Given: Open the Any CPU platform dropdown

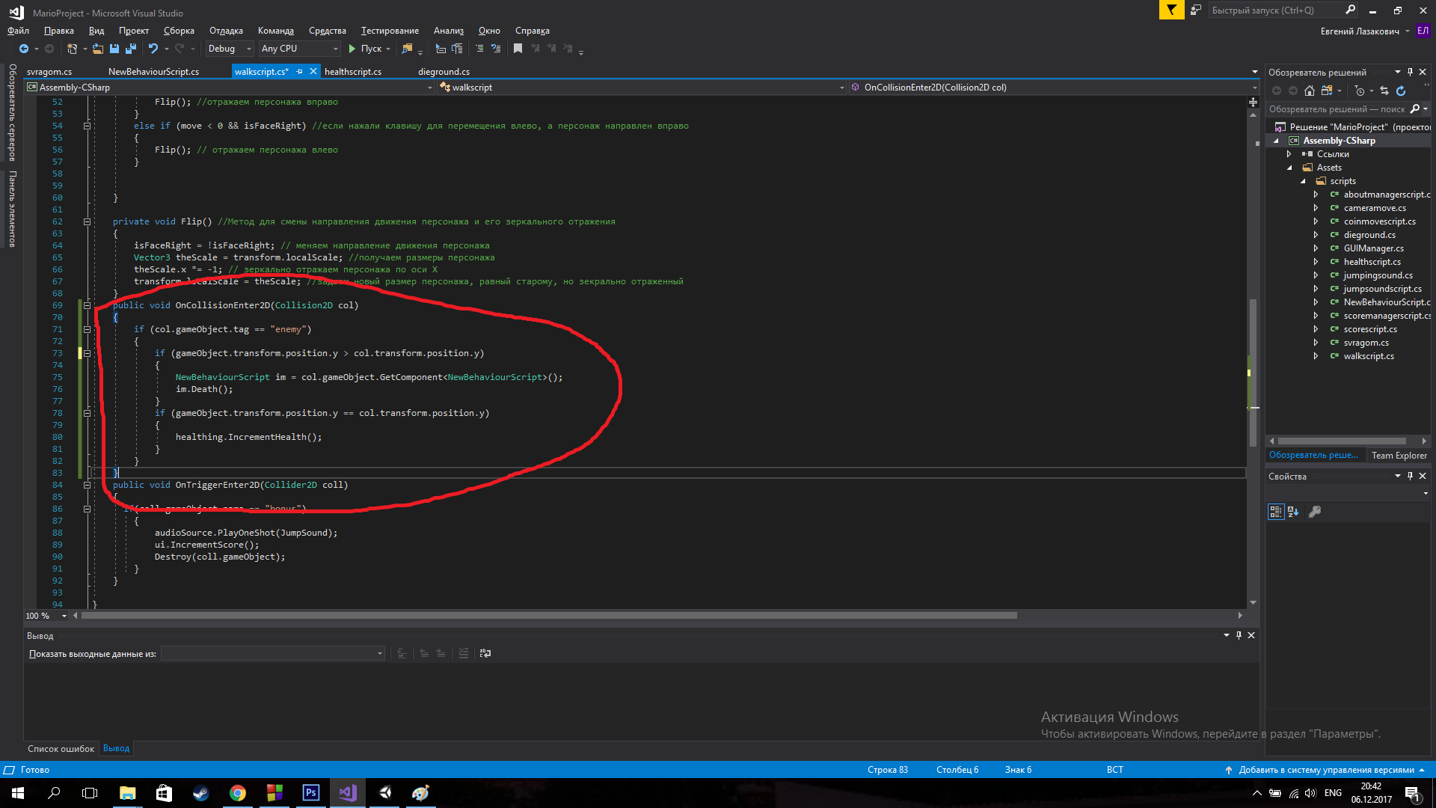Looking at the screenshot, I should [x=299, y=49].
